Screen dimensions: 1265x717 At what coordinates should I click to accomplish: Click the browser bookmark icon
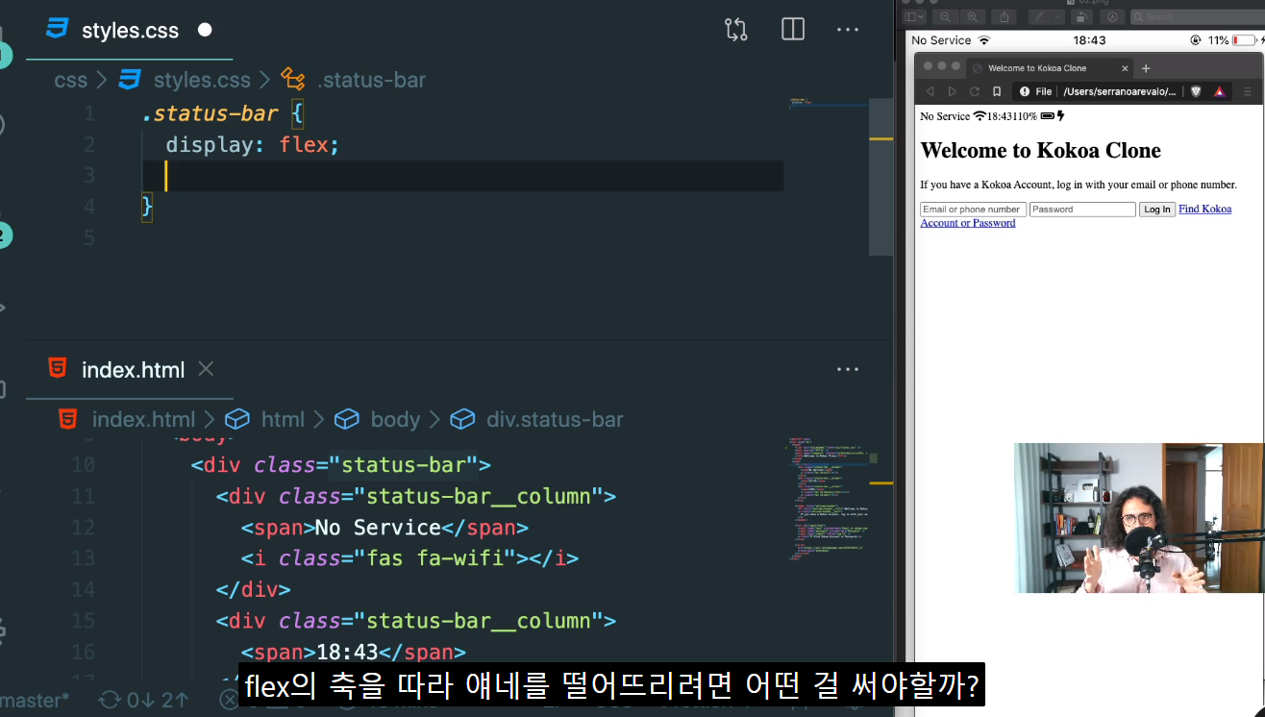tap(997, 91)
